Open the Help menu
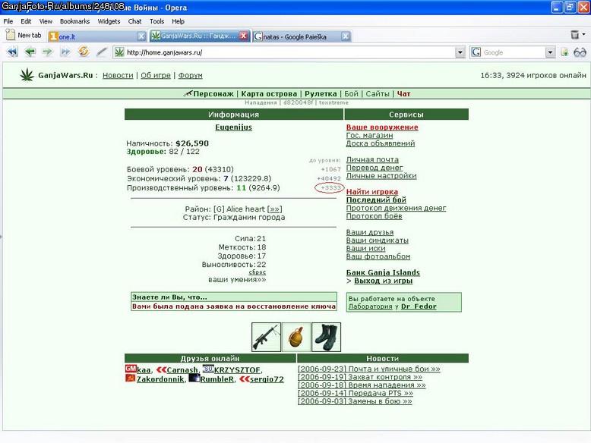 tap(178, 21)
